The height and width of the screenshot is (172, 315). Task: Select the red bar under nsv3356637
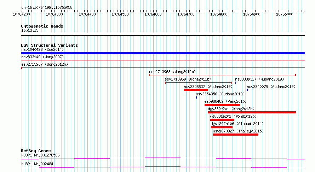[x=196, y=90]
